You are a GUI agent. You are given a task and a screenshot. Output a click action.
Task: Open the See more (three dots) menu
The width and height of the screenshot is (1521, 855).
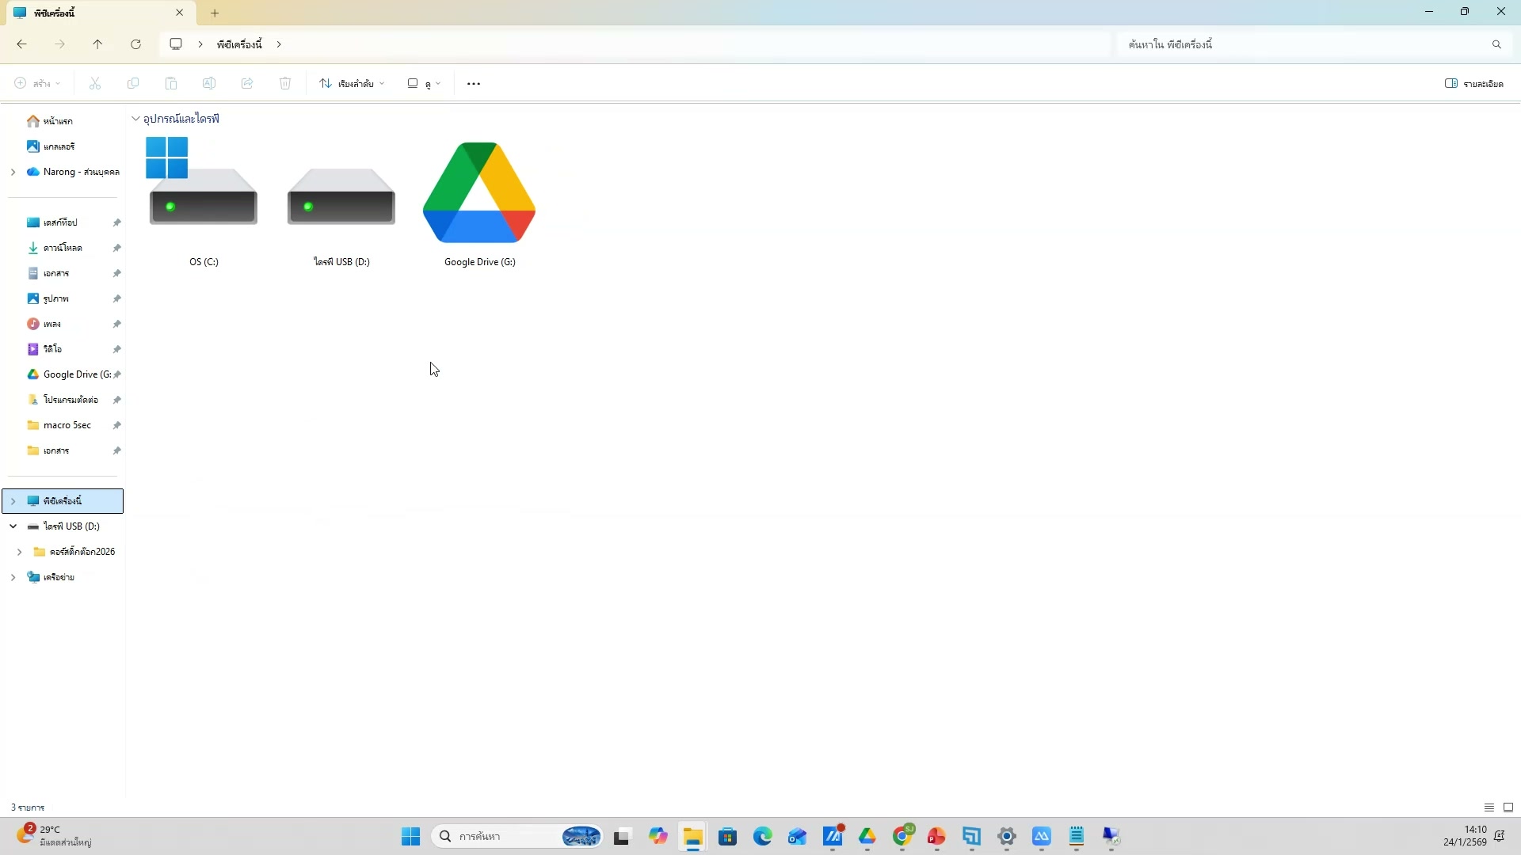pyautogui.click(x=474, y=84)
